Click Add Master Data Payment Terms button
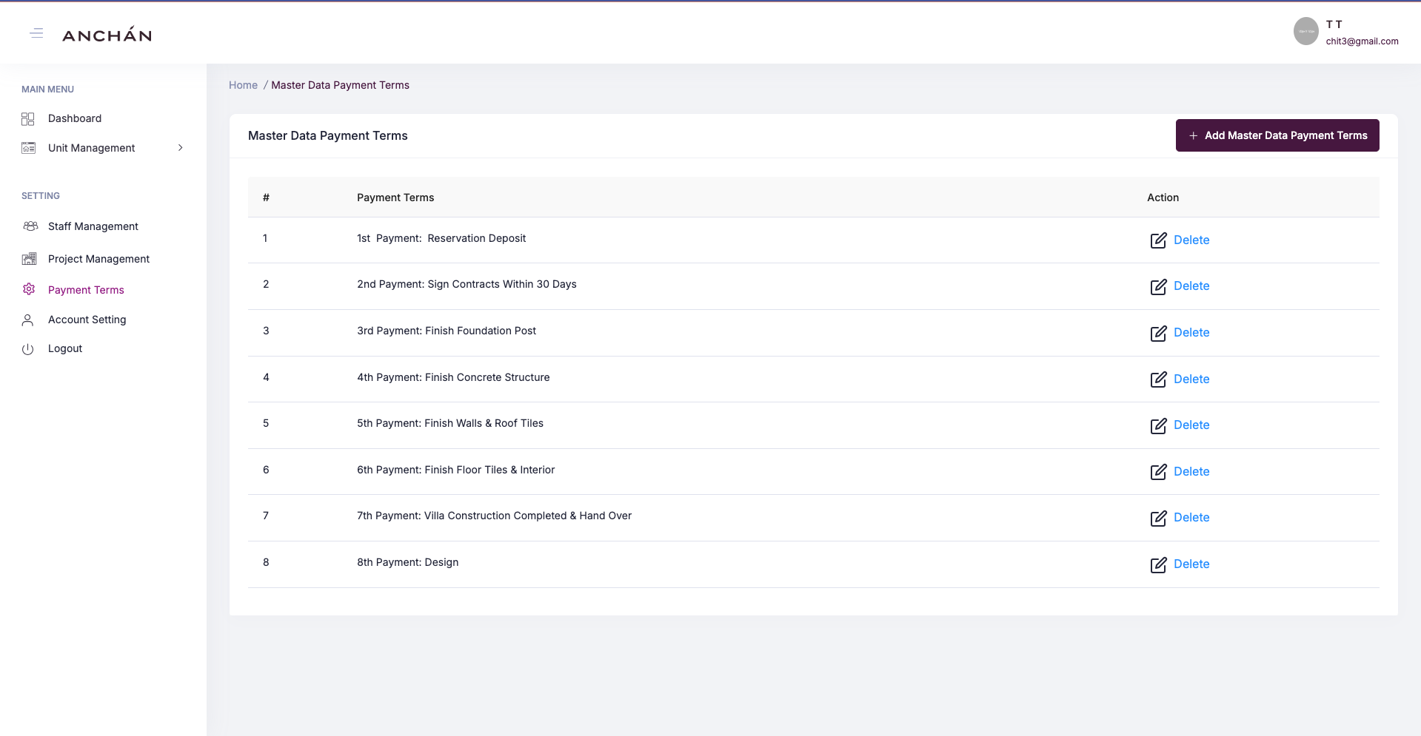Image resolution: width=1421 pixels, height=736 pixels. coord(1277,135)
